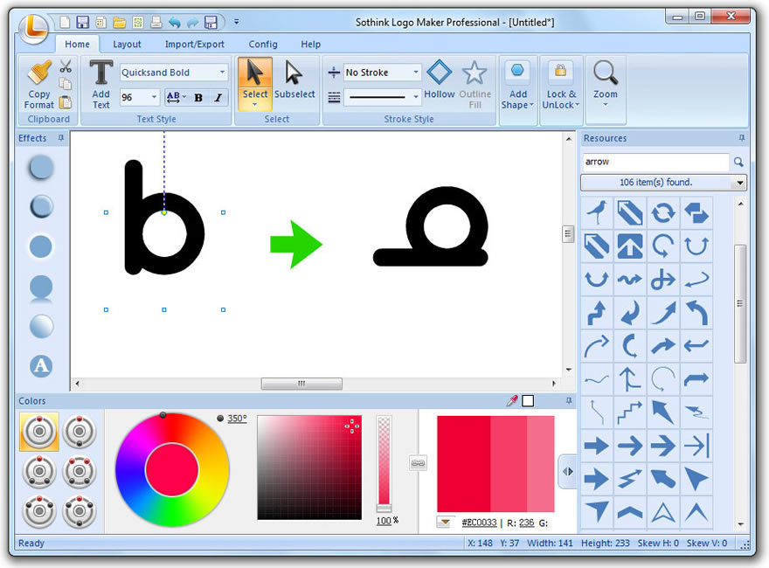Pick the arrow-to-bar tab shape
The image size is (769, 568).
pyautogui.click(x=696, y=446)
